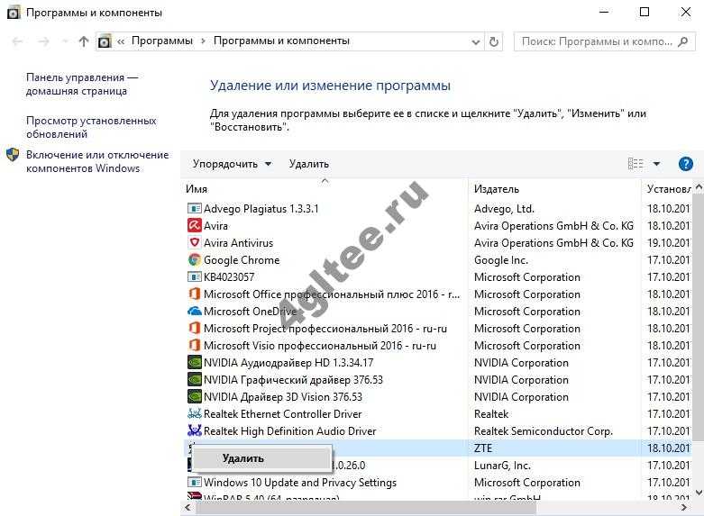704x516 pixels.
Task: Click the Realtek Ethernet Controller Driver icon
Action: [194, 413]
